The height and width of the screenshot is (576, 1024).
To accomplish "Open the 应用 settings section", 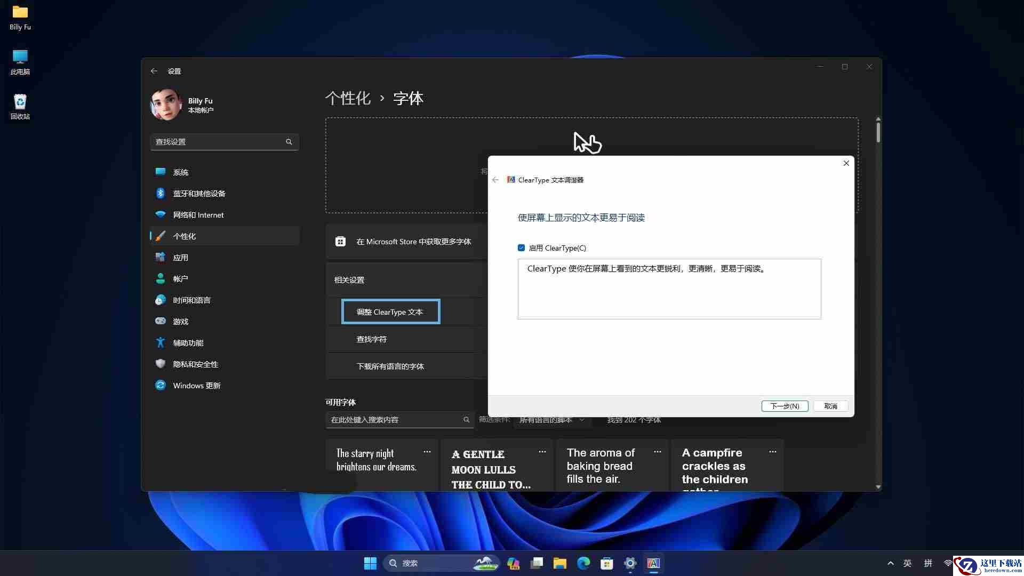I will (x=225, y=258).
